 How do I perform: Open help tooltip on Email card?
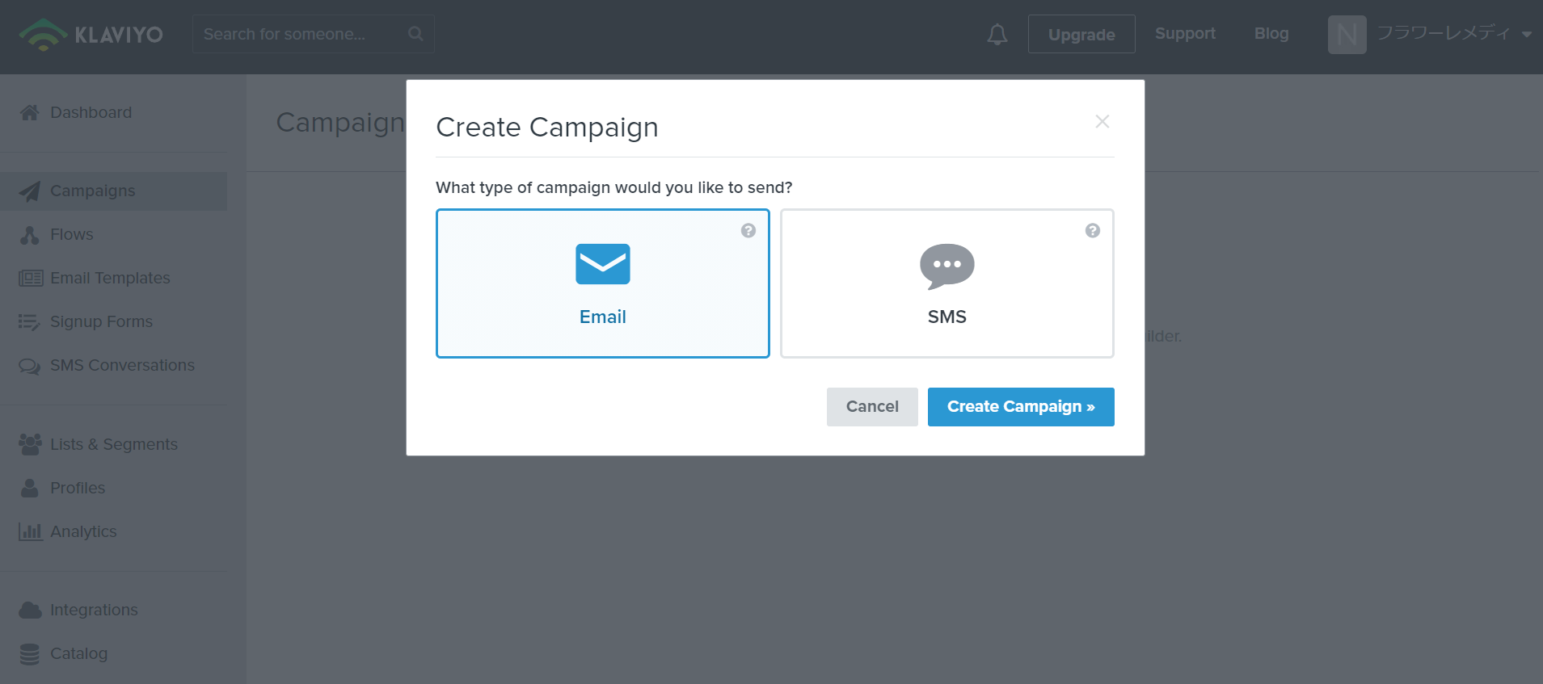748,231
